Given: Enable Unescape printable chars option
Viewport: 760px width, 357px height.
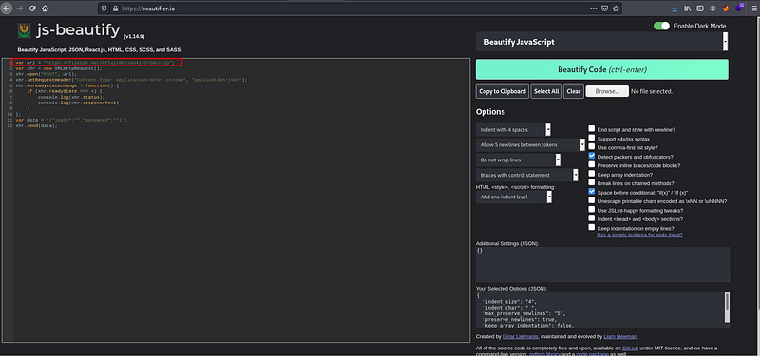Looking at the screenshot, I should (x=592, y=200).
